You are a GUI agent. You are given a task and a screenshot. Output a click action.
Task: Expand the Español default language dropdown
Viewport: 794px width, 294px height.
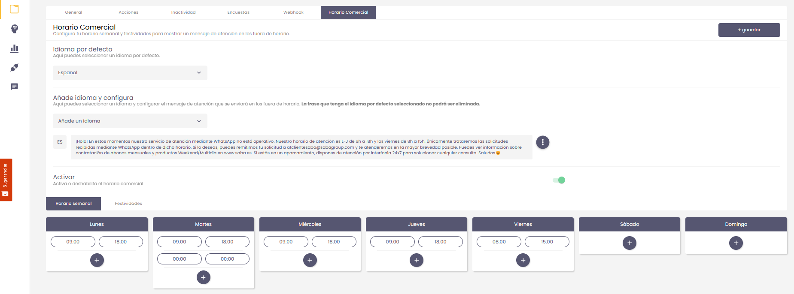[x=130, y=73]
